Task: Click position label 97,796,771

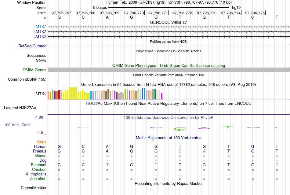Action: pos(158,13)
